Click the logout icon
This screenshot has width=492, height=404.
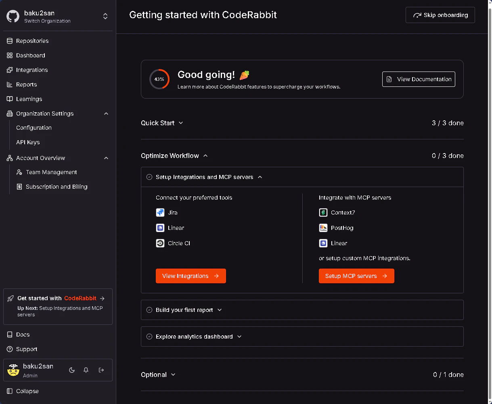point(101,370)
